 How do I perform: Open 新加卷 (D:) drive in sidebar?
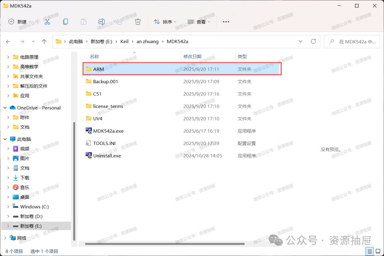[31, 216]
